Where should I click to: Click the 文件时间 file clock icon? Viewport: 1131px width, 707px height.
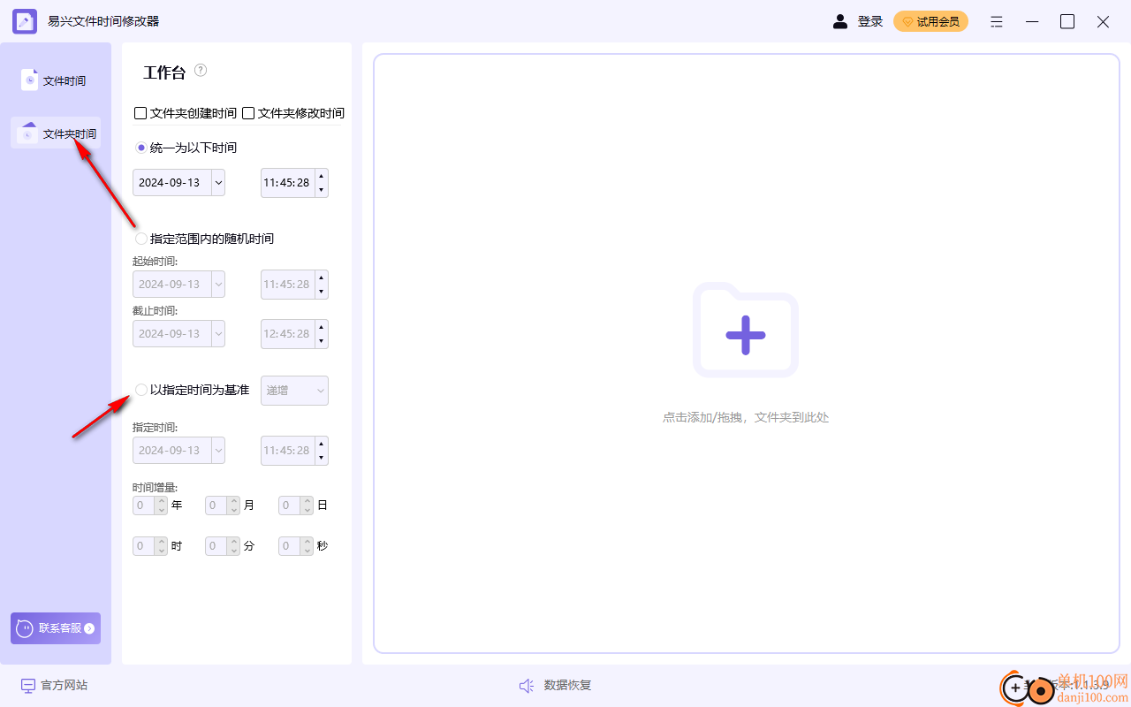tap(29, 80)
